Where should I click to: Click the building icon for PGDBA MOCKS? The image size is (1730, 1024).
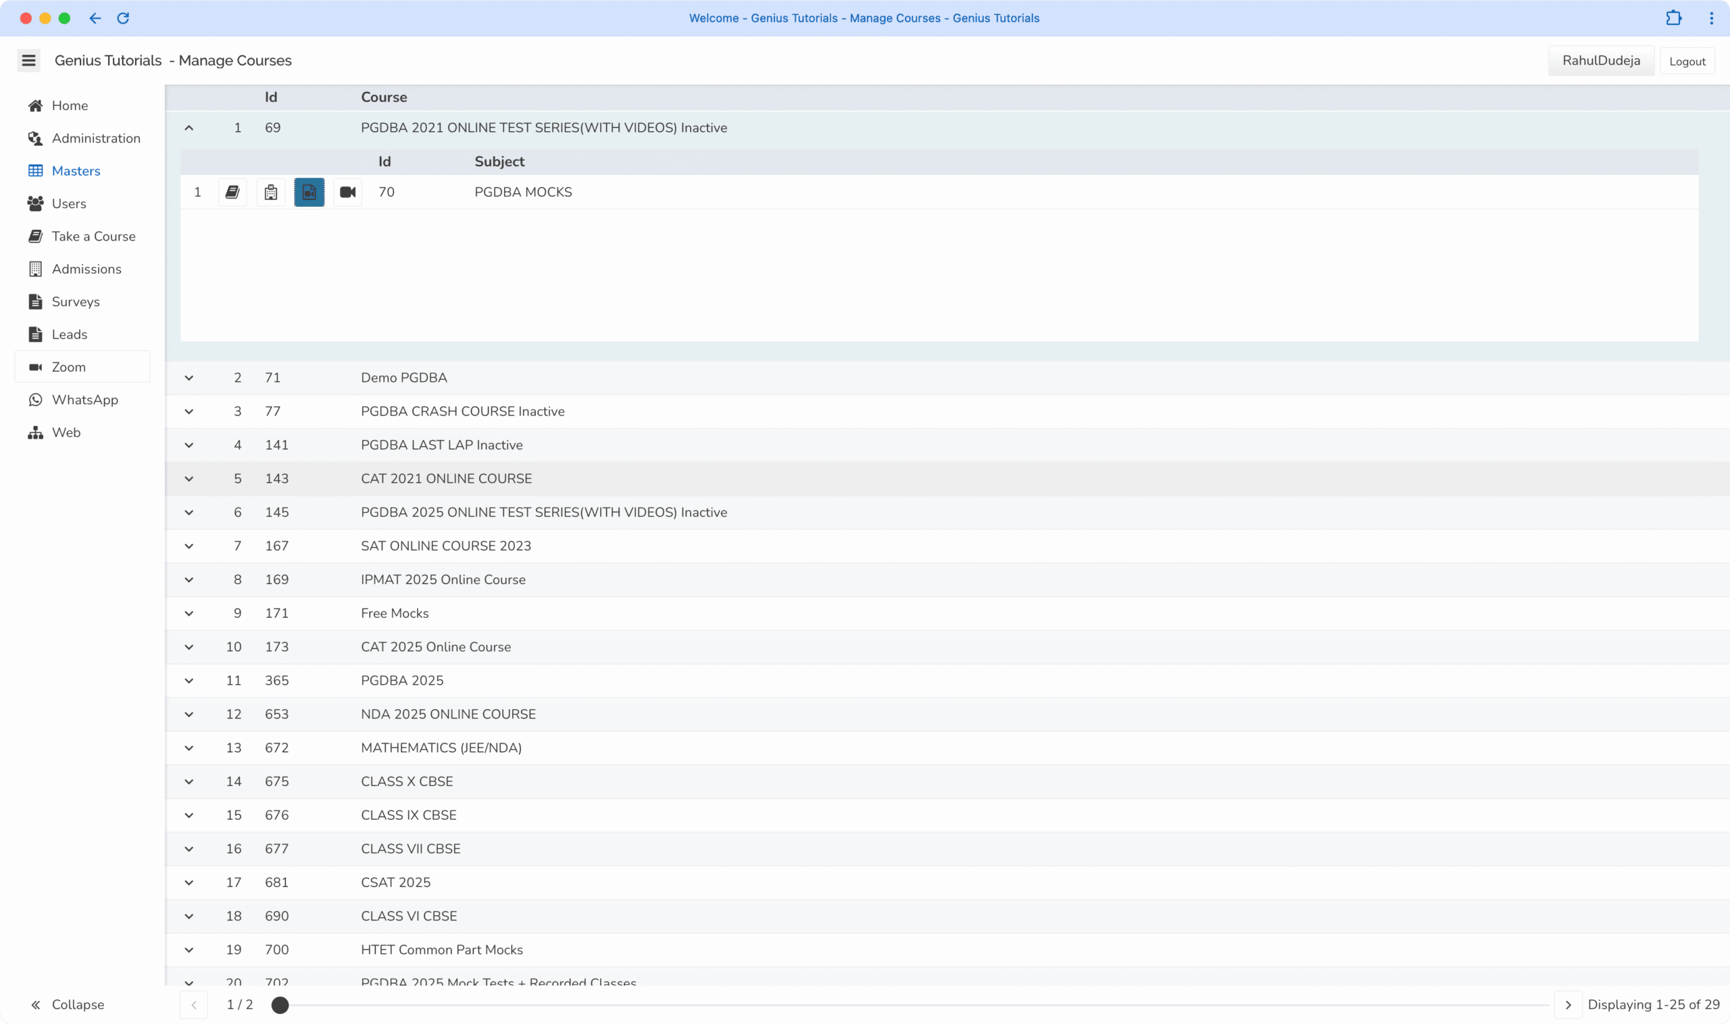(x=270, y=193)
